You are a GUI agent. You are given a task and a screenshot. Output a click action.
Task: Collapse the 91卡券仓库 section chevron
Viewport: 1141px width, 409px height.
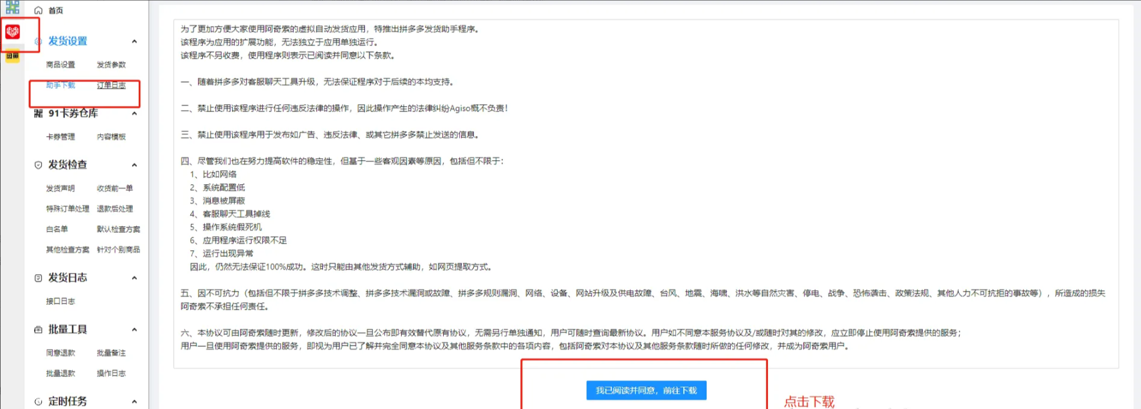(x=134, y=114)
